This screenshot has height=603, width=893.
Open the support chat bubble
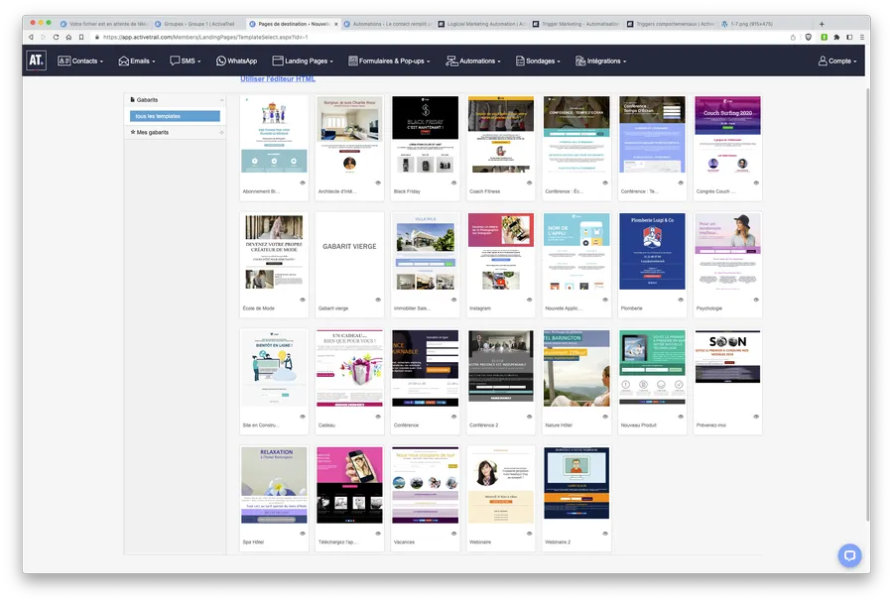coord(849,555)
